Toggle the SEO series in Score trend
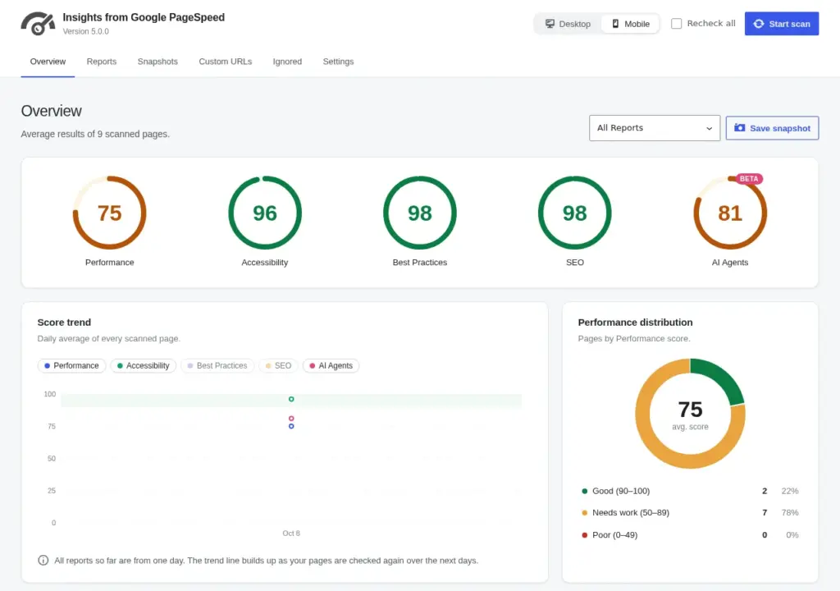This screenshot has height=591, width=840. coord(278,366)
